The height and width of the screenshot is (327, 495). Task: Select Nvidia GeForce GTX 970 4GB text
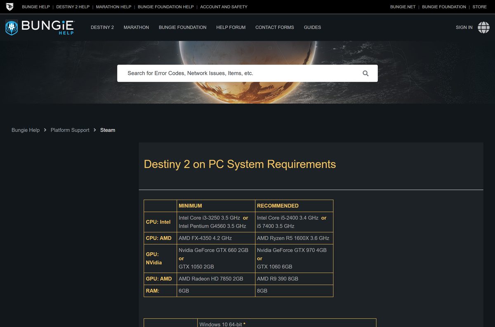[x=292, y=250]
